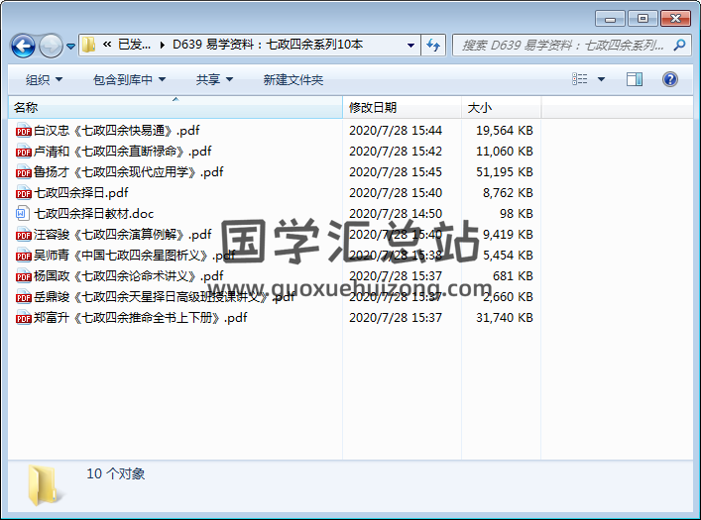
Task: Open the help question mark icon
Action: pos(669,79)
